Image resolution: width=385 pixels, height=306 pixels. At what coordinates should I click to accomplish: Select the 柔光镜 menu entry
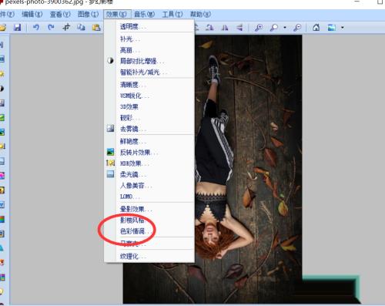coord(149,174)
